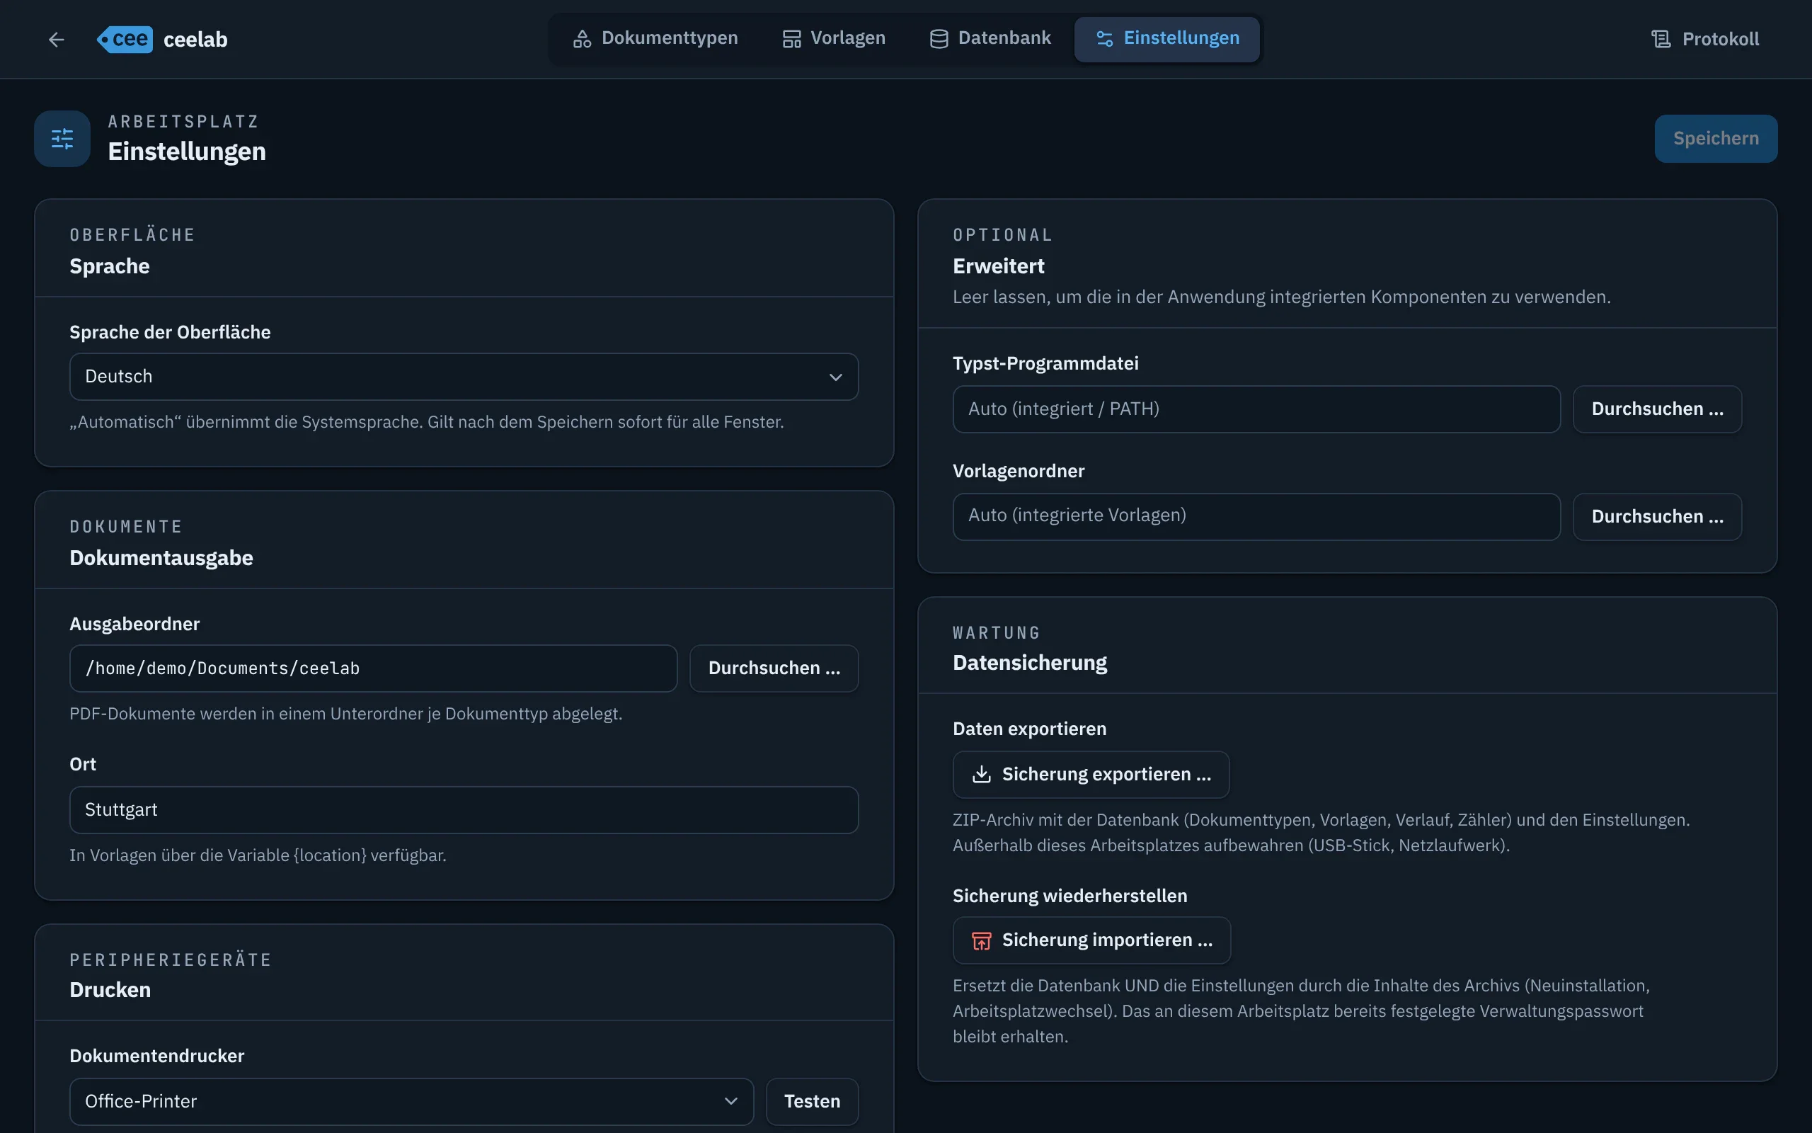Click the Dokumentendrucker label

click(x=156, y=1056)
